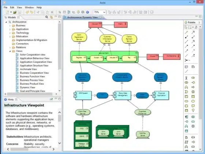Open the Window menu
Screen dimensions: 205x154
coord(29,7)
